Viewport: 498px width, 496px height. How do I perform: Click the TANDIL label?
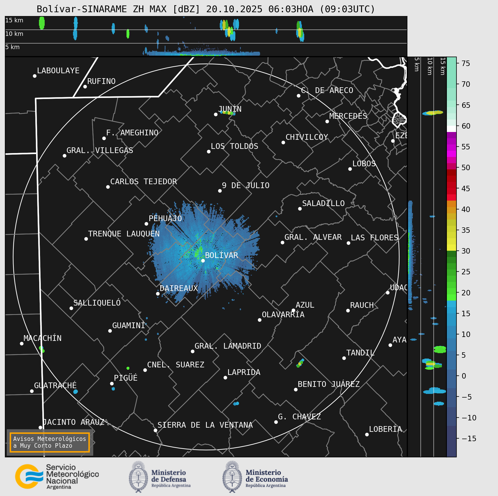point(361,353)
